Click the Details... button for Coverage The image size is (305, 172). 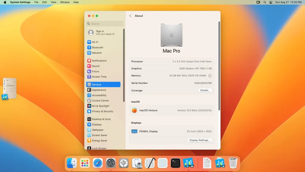[205, 90]
